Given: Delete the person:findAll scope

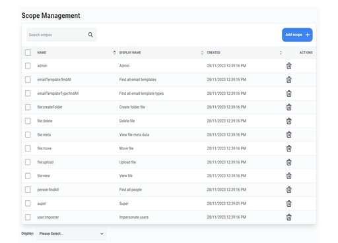Looking at the screenshot, I should click(x=289, y=190).
